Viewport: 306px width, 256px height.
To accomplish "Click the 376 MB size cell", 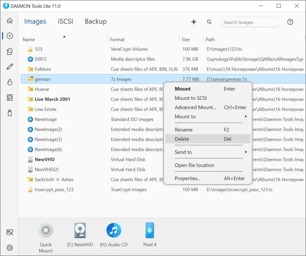I will point(190,69).
